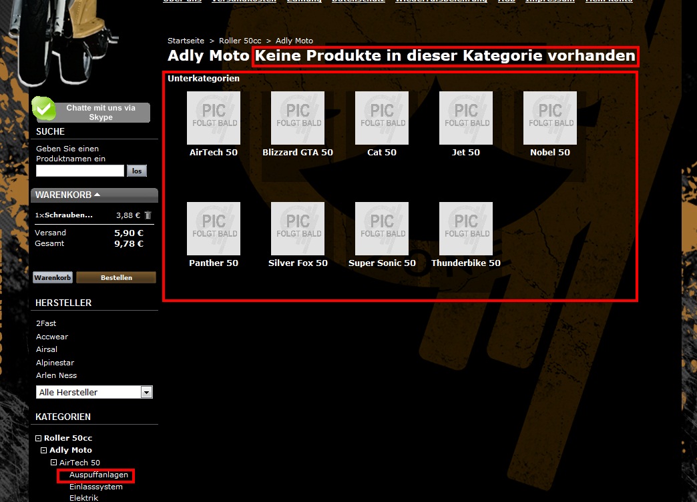Select manufacturer Alpinestar
Image resolution: width=697 pixels, height=502 pixels.
click(55, 362)
